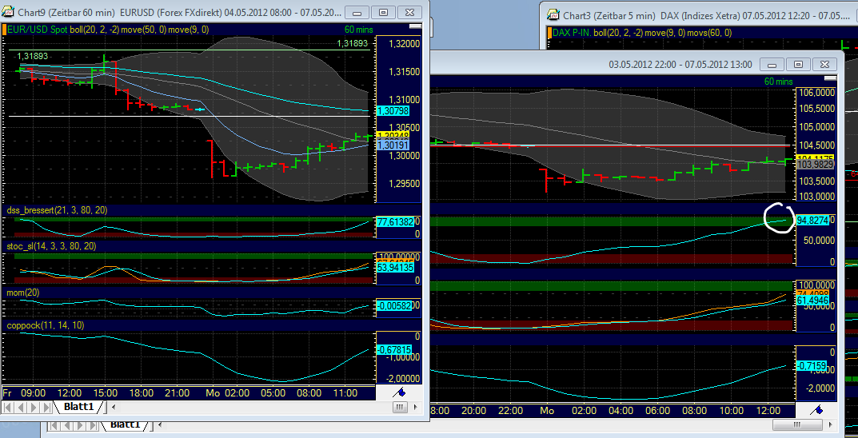The width and height of the screenshot is (858, 438).
Task: Click the 61,4946 stochastic value
Action: pos(812,301)
